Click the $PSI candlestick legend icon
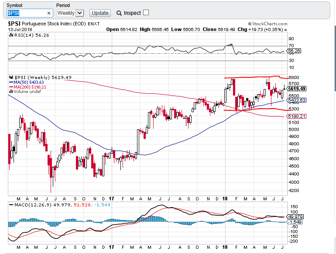 coord(11,77)
